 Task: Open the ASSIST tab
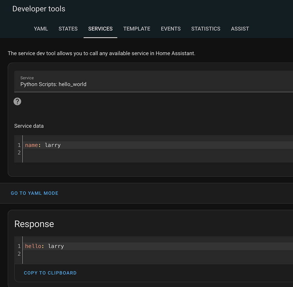(240, 29)
